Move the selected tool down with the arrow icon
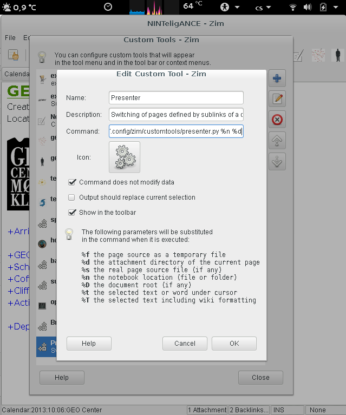This screenshot has width=346, height=415. (x=277, y=161)
